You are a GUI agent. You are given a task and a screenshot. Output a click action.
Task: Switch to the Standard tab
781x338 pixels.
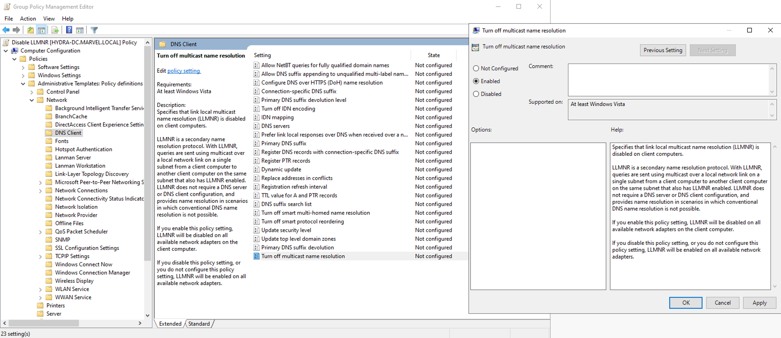coord(199,324)
